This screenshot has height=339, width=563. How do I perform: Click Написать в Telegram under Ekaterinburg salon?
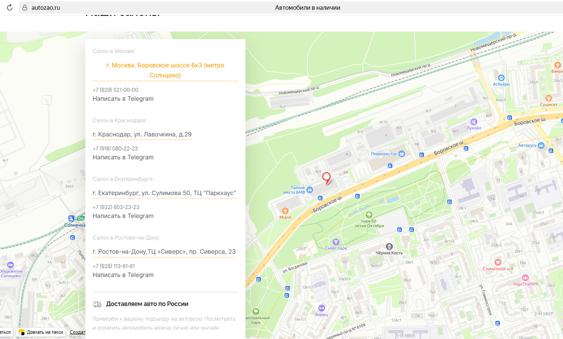pos(123,216)
